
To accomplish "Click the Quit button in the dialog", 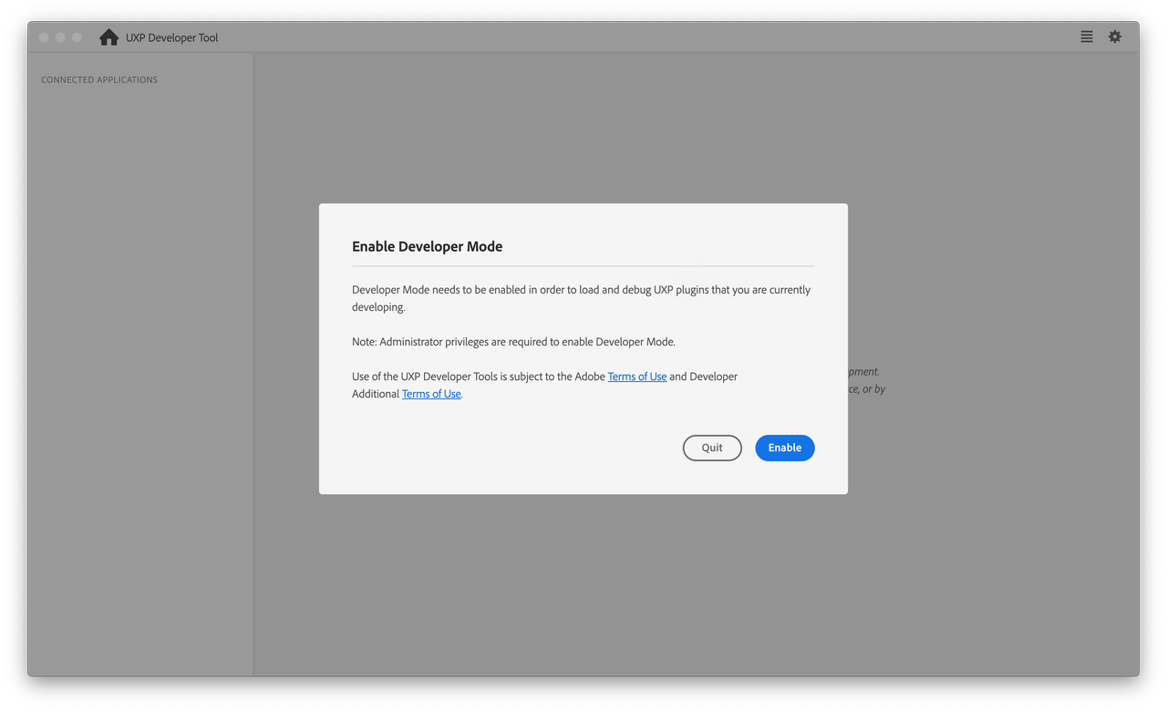I will pos(712,448).
